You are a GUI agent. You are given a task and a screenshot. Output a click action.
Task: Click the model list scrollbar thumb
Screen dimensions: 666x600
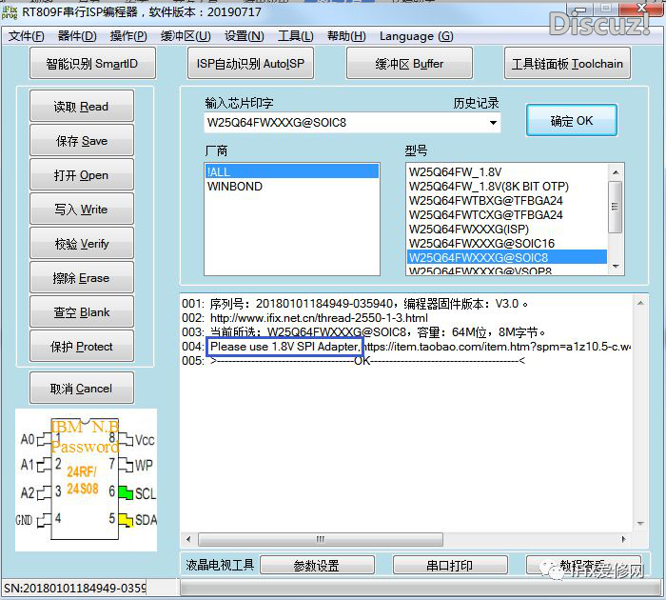(x=616, y=207)
